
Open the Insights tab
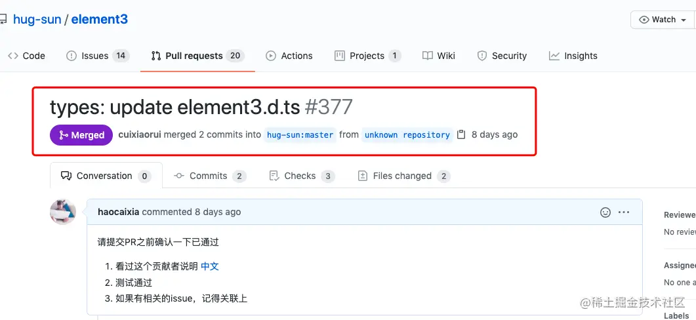pos(573,56)
